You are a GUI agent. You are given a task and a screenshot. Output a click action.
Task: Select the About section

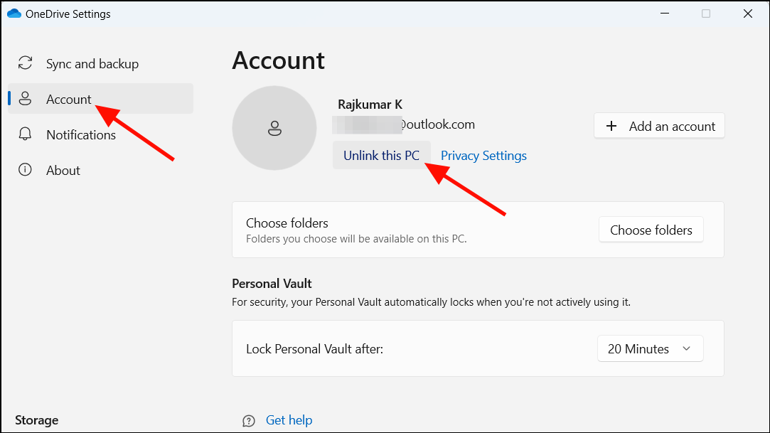click(63, 170)
